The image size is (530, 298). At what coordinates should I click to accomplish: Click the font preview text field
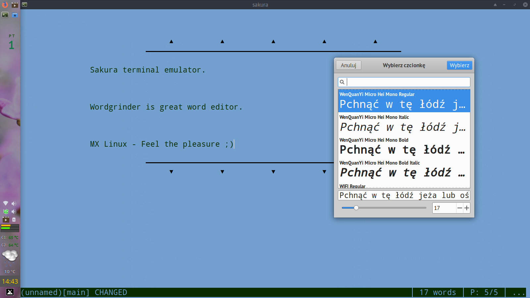point(404,195)
